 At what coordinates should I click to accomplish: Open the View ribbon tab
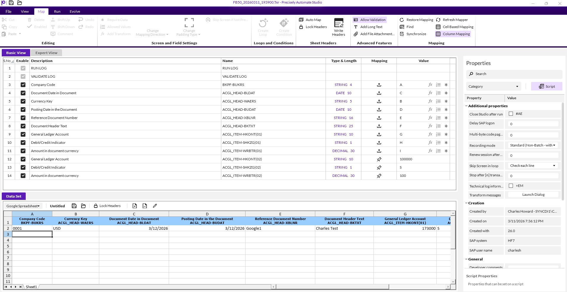coord(25,12)
